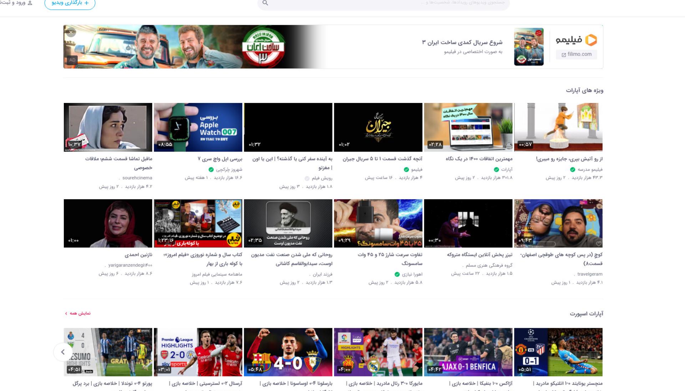This screenshot has height=391, width=685.
Task: Click the AD badge on the banner
Action: pos(72,60)
